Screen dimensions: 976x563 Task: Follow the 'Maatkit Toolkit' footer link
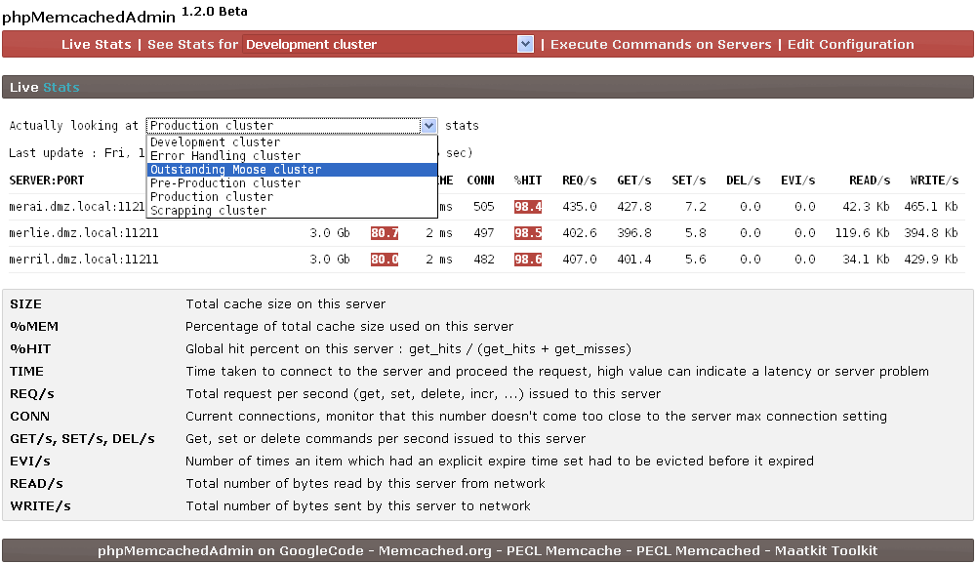coord(826,550)
